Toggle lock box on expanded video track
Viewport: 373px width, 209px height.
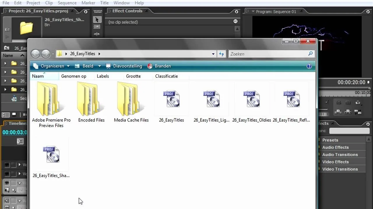(x=14, y=183)
